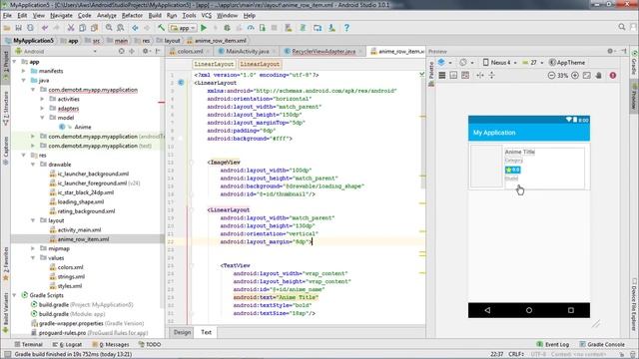Open Help using the question mark icon

coord(346,28)
